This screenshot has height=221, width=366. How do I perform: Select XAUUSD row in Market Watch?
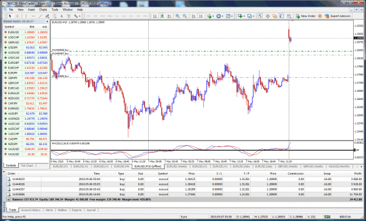click(26, 149)
